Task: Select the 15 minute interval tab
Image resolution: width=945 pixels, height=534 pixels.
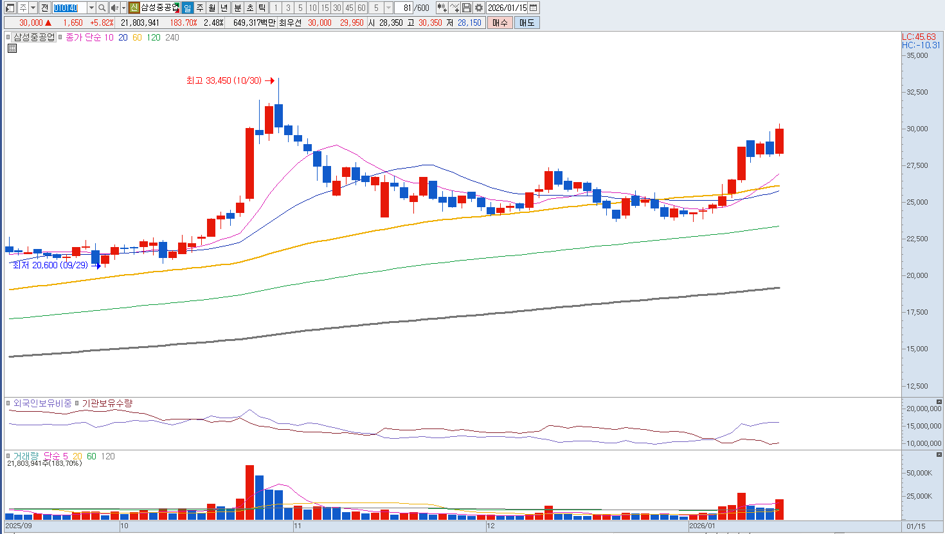Action: pyautogui.click(x=325, y=8)
